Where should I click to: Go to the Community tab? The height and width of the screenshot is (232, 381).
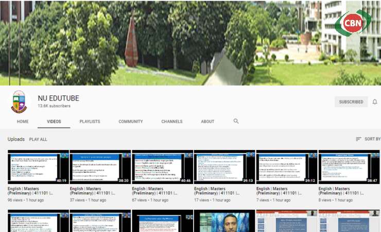point(131,122)
